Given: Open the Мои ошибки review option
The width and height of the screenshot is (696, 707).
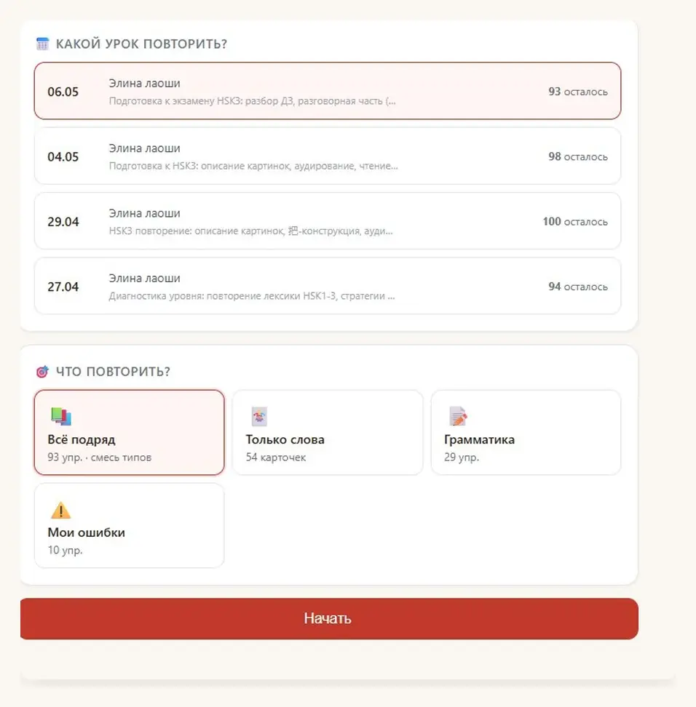Looking at the screenshot, I should tap(129, 525).
